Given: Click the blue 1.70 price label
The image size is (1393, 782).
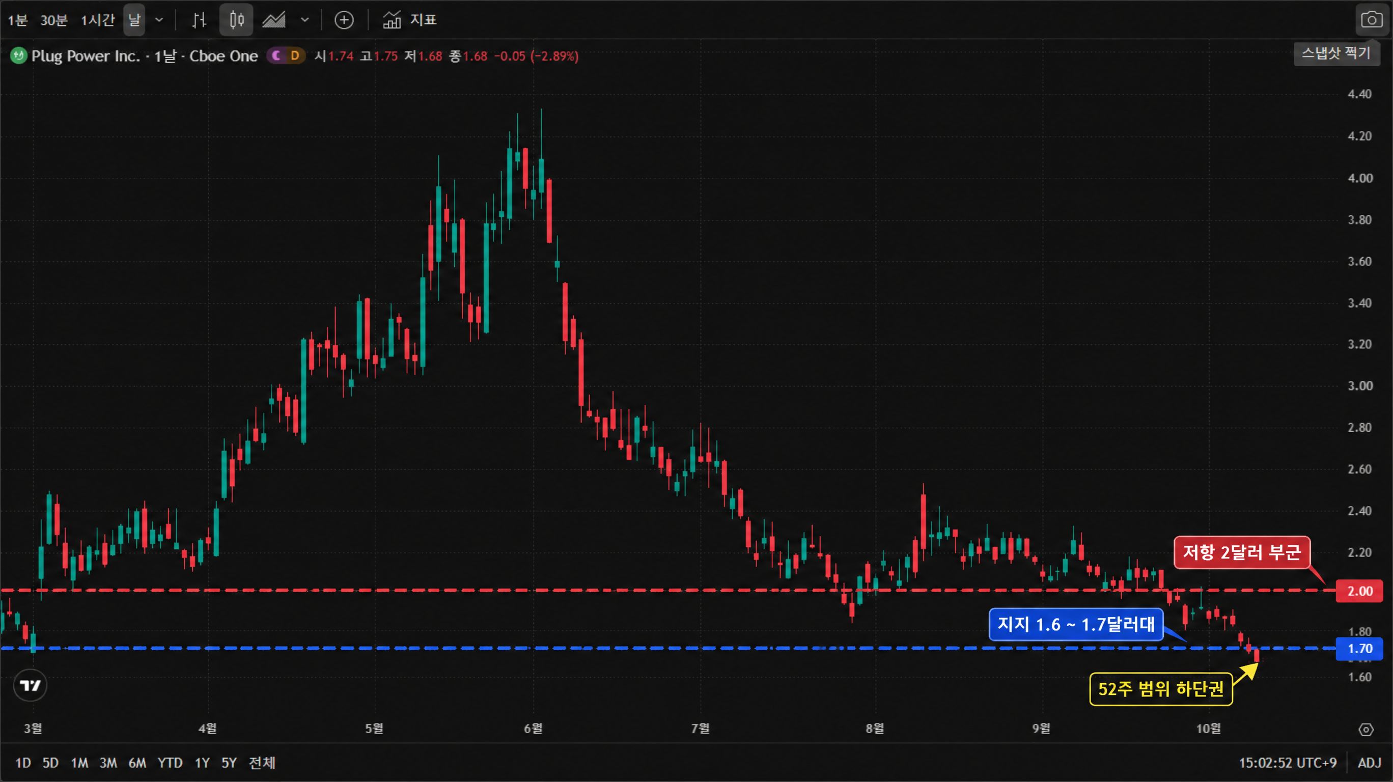Looking at the screenshot, I should (x=1359, y=649).
